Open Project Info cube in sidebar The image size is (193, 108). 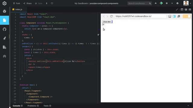[x=5, y=11]
